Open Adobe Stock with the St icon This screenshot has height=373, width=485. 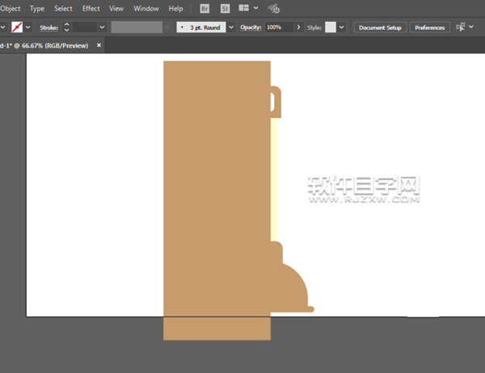pos(224,8)
